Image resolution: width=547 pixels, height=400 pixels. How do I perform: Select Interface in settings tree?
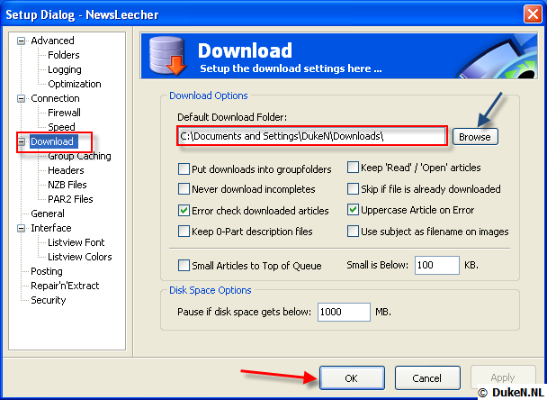point(51,228)
